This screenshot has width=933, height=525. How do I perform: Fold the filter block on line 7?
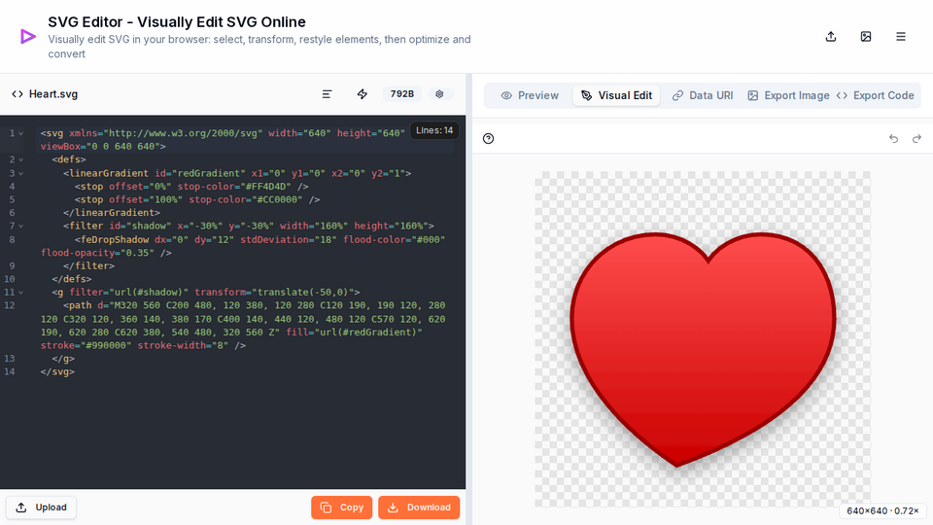(x=20, y=227)
